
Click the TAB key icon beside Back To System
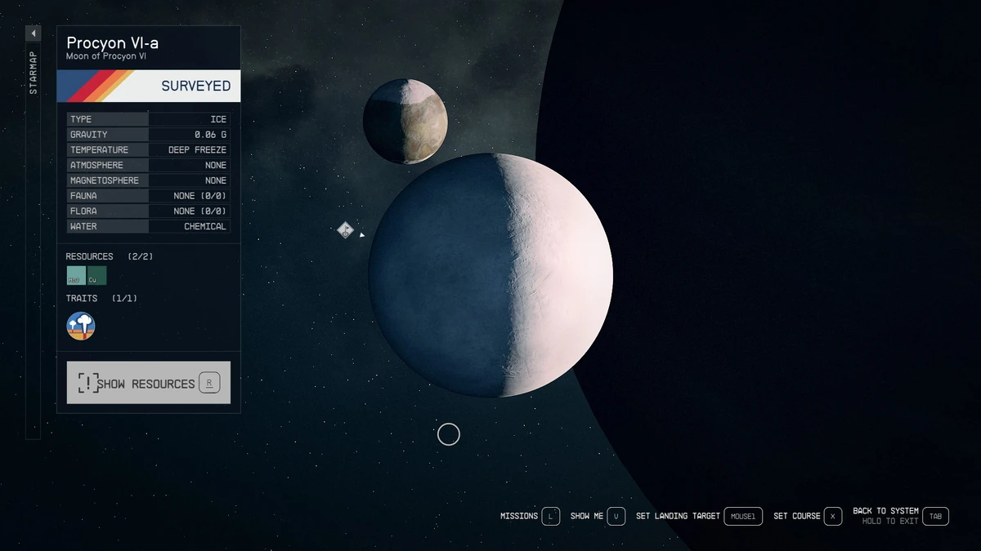coord(935,516)
